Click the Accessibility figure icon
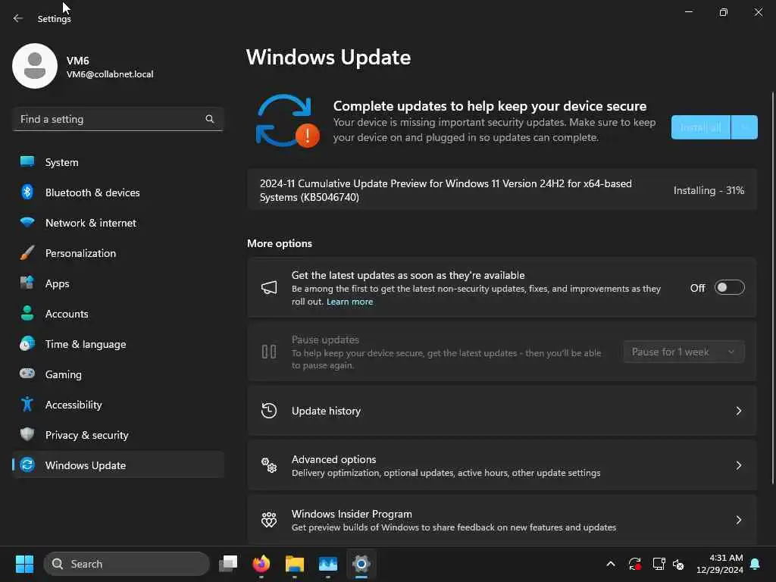The image size is (776, 582). (x=27, y=405)
